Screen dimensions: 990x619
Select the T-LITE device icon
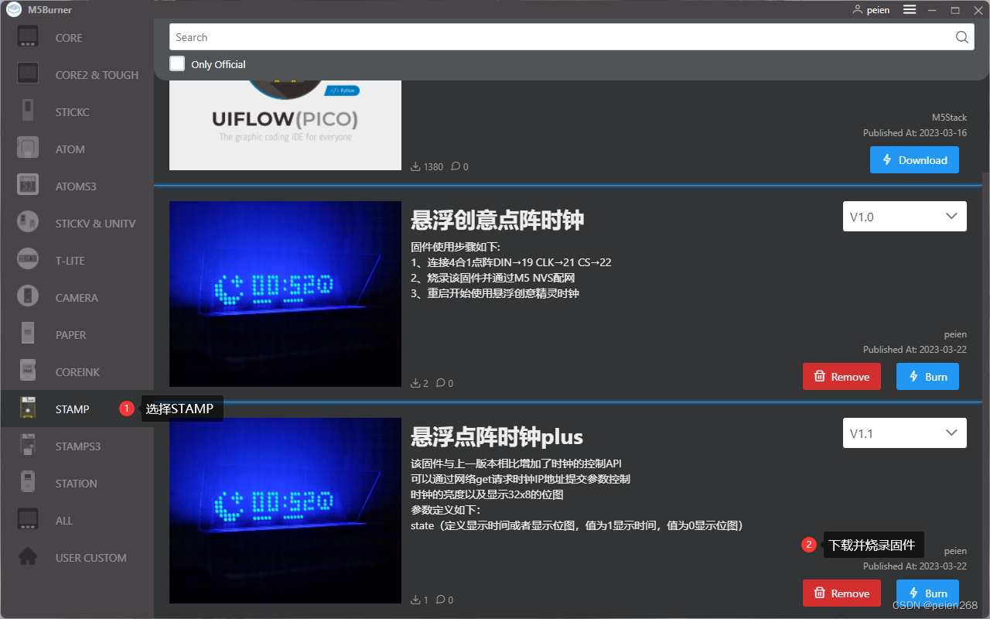(x=29, y=260)
